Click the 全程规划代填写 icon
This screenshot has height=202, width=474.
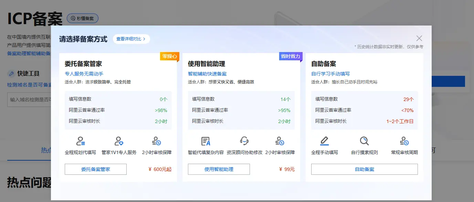pos(80,141)
